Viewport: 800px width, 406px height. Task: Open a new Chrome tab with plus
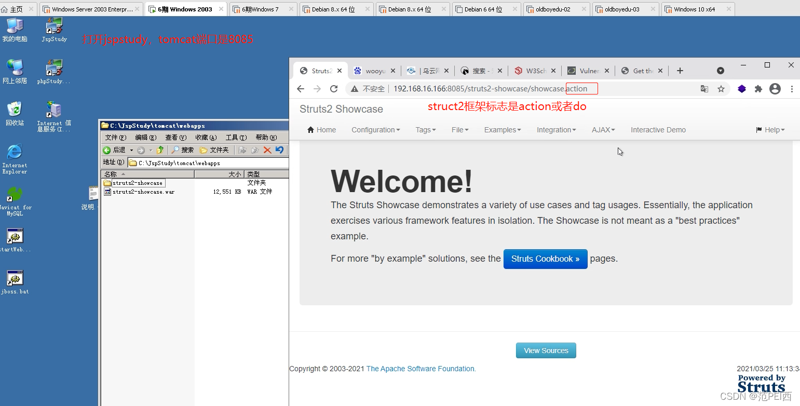[680, 71]
